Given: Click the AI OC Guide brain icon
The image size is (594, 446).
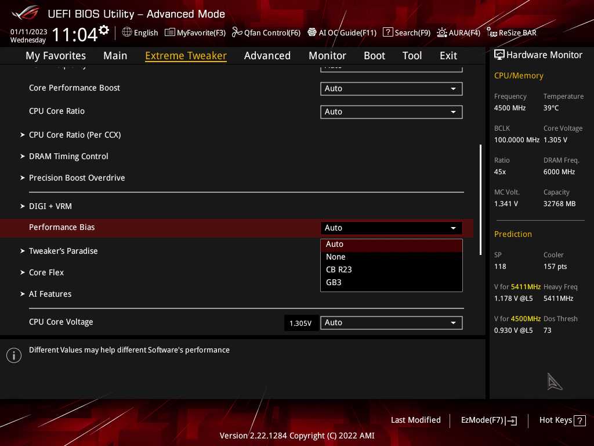Looking at the screenshot, I should [x=312, y=33].
